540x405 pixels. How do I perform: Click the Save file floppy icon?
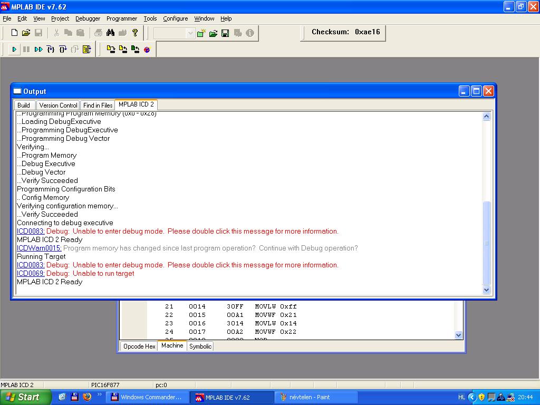coord(38,33)
